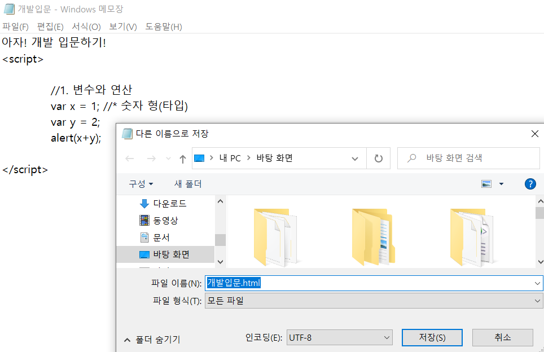This screenshot has height=352, width=544.
Task: Click the navigation pane scroll-down arrow
Action: 220,262
